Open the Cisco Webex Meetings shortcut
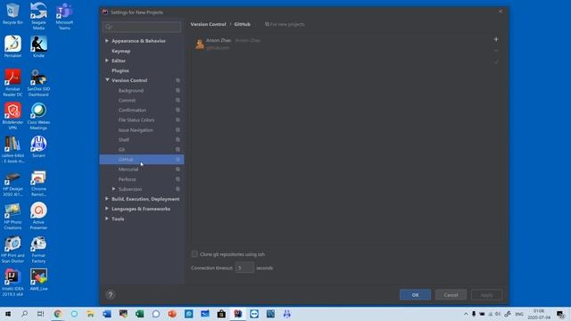 pos(38,116)
